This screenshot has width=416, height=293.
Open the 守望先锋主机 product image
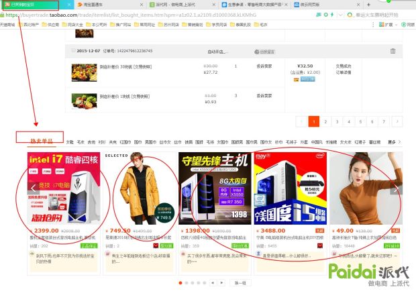[215, 188]
